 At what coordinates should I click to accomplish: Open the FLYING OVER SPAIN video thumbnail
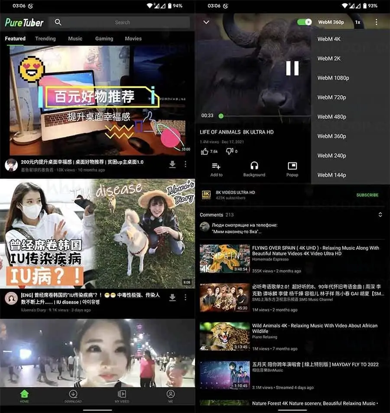[x=224, y=258]
